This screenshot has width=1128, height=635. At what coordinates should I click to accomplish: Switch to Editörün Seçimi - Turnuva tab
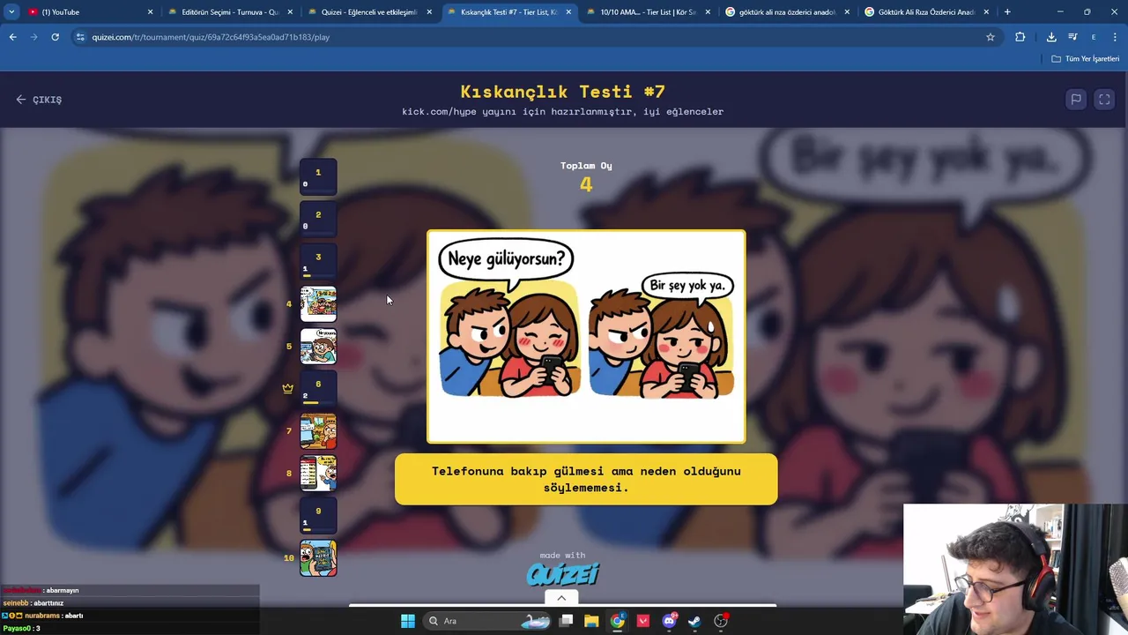[x=229, y=12]
